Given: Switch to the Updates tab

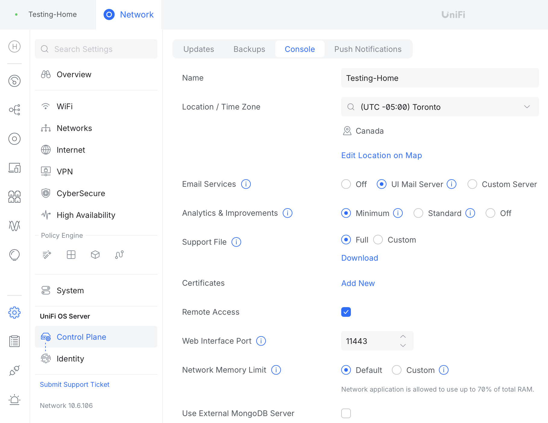Looking at the screenshot, I should [199, 49].
